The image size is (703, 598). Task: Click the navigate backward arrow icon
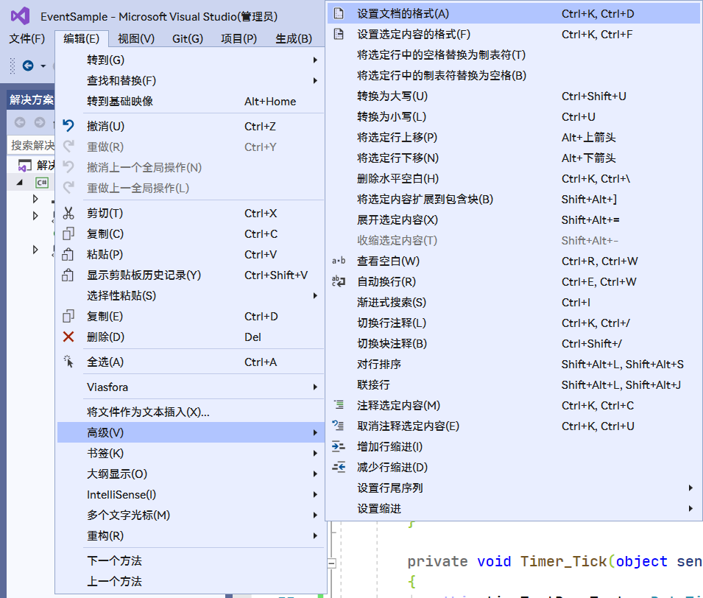(x=28, y=66)
